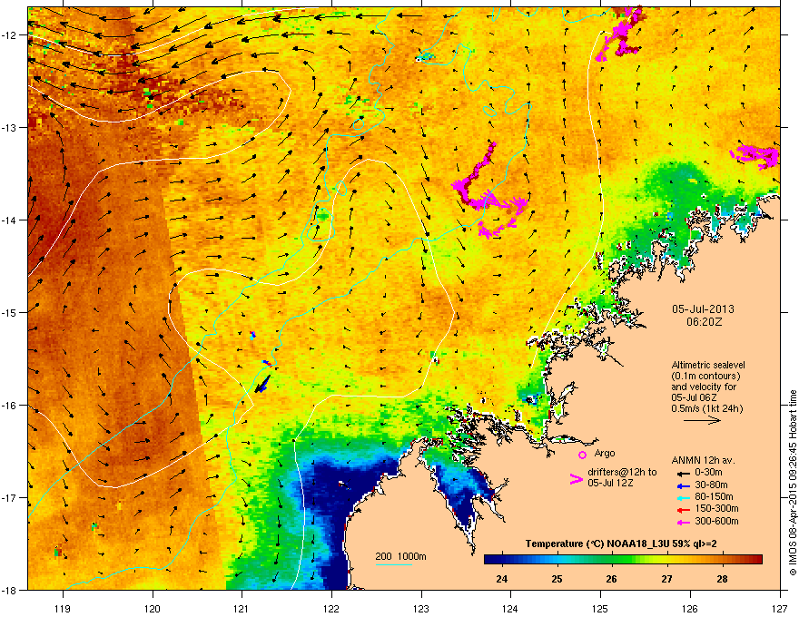799x617 pixels.
Task: Click colorbar tick value 26
Action: click(611, 579)
